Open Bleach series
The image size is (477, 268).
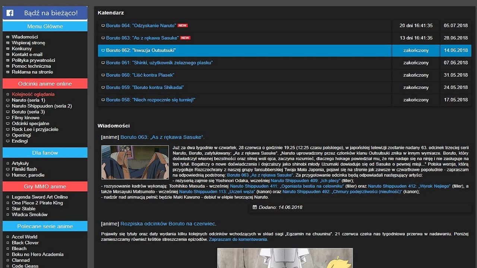19,249
